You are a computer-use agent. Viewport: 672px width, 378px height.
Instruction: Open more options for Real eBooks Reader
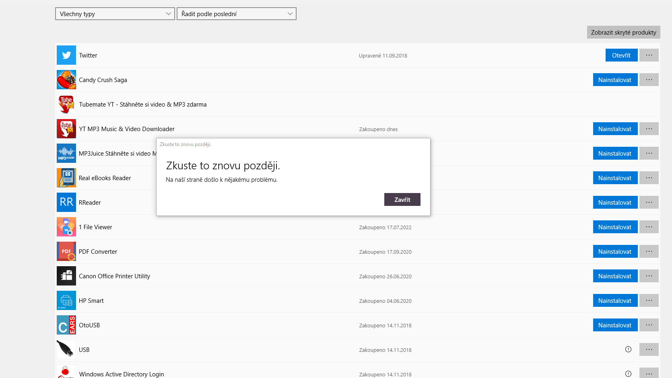pos(649,178)
